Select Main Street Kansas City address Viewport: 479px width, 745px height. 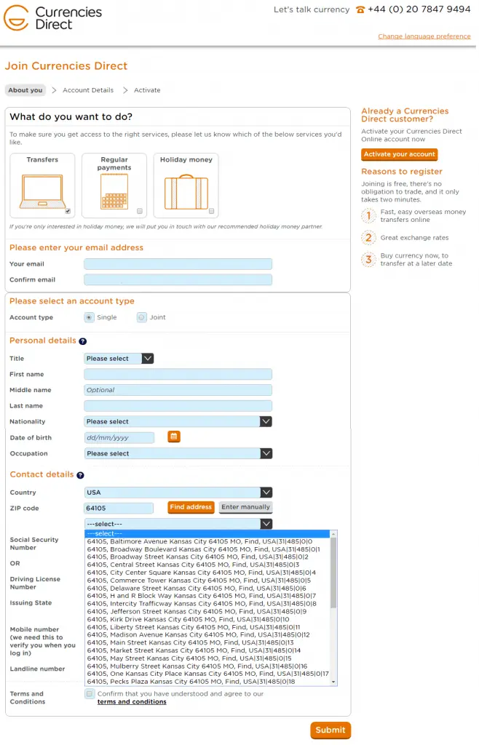point(207,643)
